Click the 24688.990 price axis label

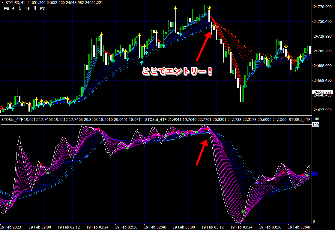point(323,66)
